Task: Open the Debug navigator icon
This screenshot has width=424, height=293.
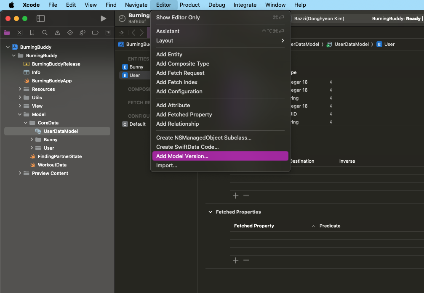Action: [83, 33]
